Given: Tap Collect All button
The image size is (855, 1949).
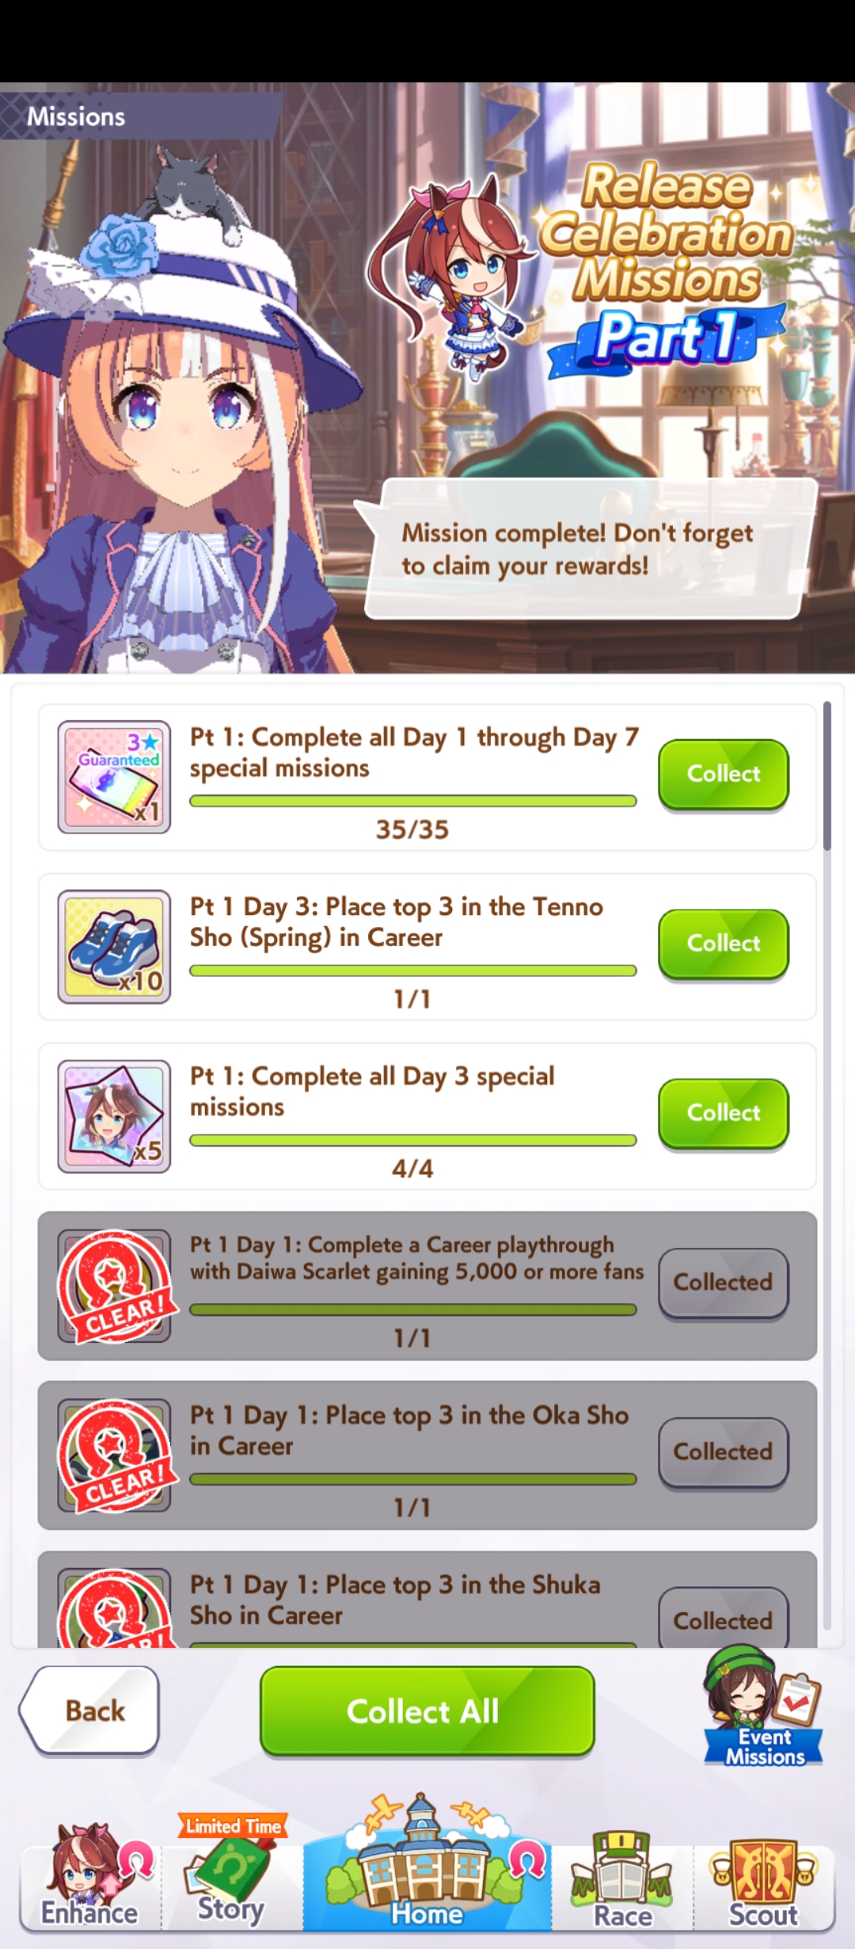Looking at the screenshot, I should click(427, 1711).
